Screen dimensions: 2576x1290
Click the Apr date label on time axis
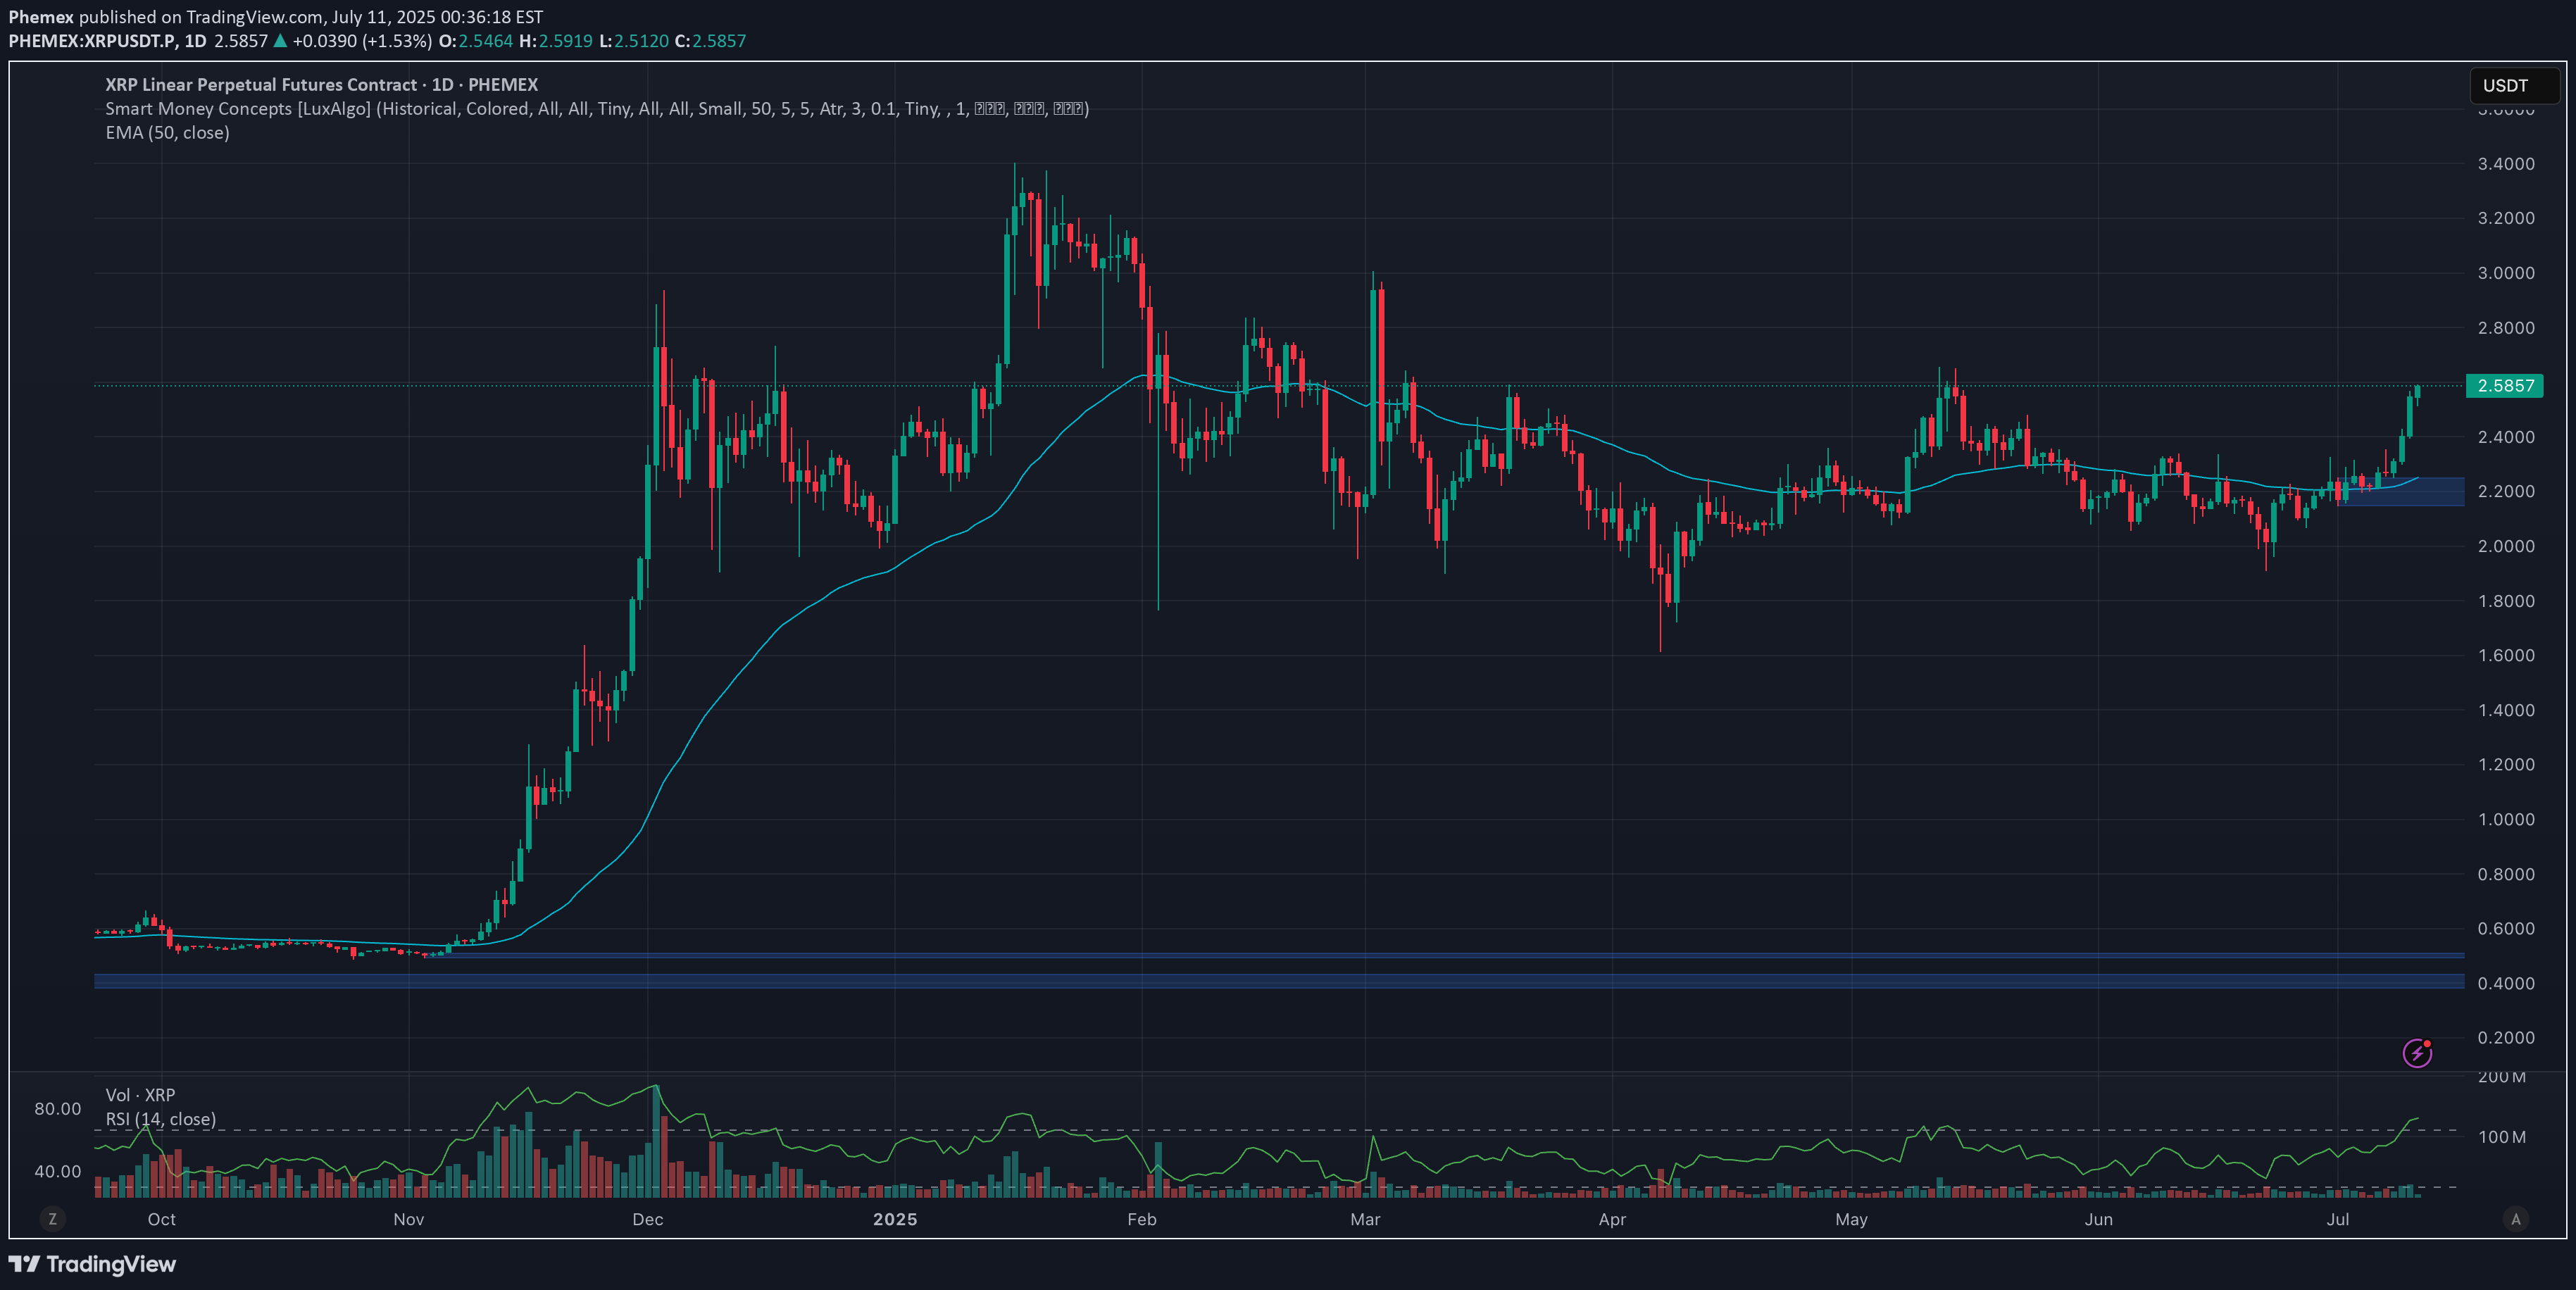click(1612, 1219)
